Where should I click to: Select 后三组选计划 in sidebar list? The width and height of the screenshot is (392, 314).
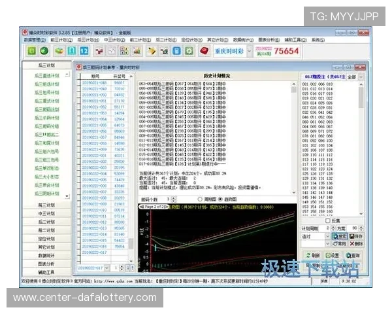point(47,84)
